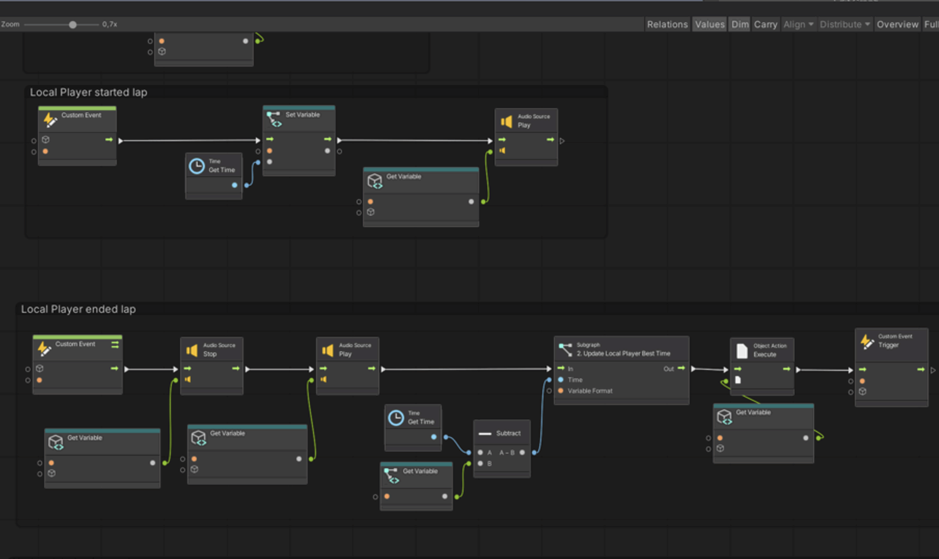Screen dimensions: 939x559
Task: Toggle the Carry button in toolbar
Action: coord(765,25)
